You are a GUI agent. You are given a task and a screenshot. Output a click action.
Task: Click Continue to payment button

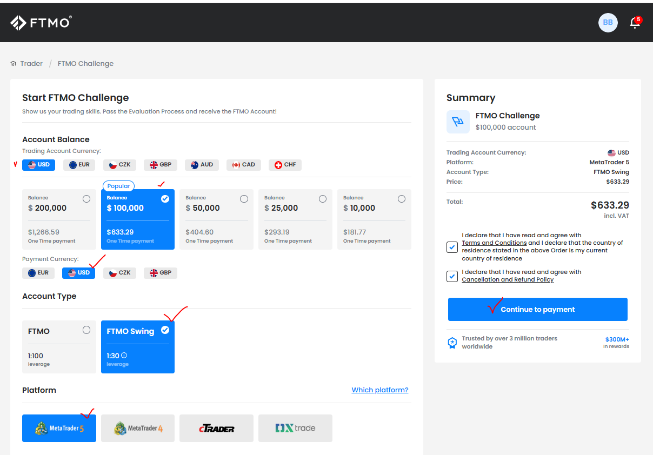[538, 310]
